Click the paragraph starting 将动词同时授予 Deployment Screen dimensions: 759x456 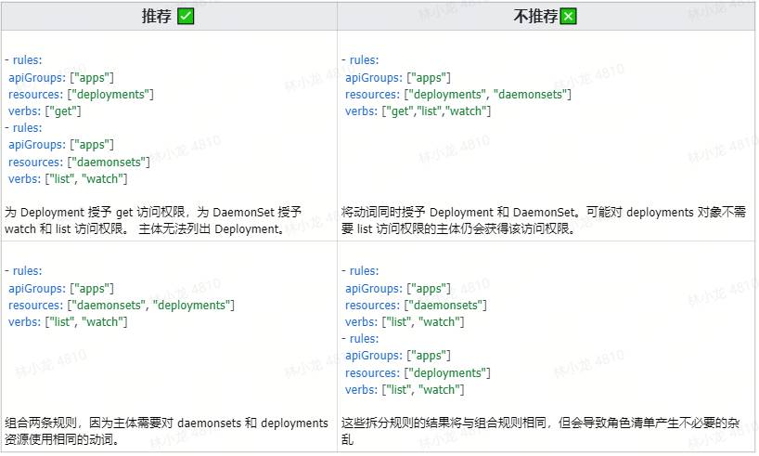point(544,220)
